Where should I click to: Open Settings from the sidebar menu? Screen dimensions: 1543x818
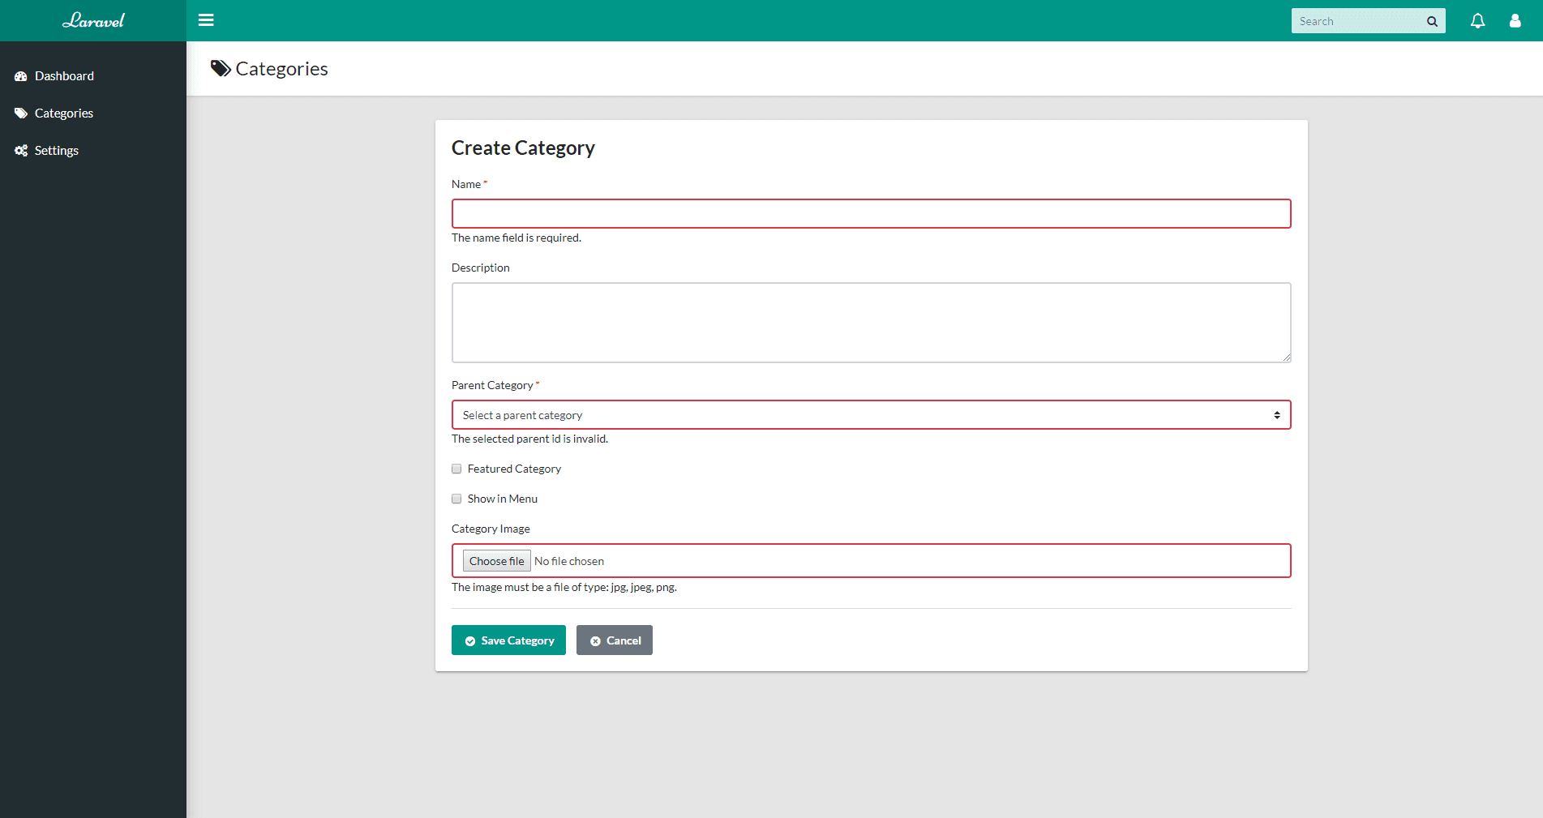click(57, 150)
